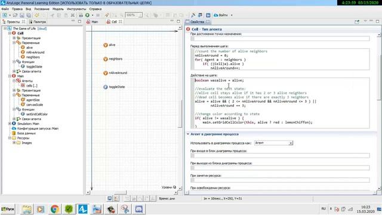Open the Правка menu
The height and width of the screenshot is (215, 382).
tap(17, 9)
